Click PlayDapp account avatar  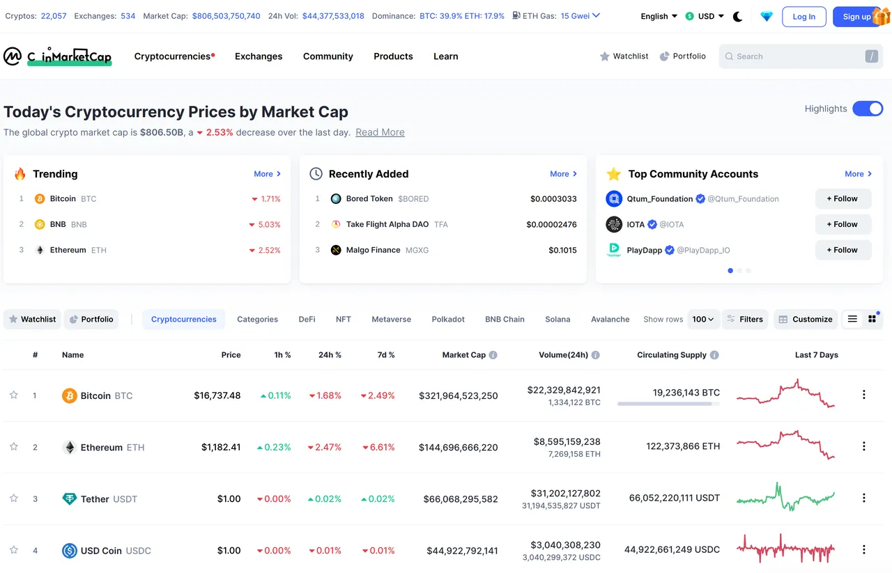point(614,250)
